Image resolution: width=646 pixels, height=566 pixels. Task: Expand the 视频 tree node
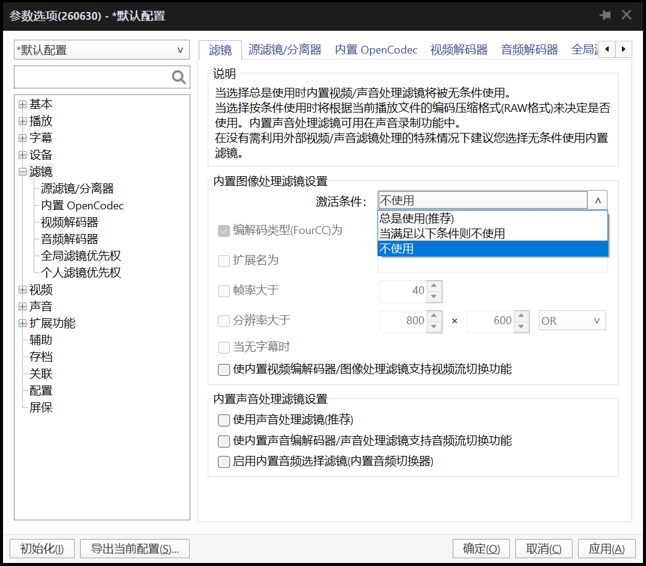(23, 290)
